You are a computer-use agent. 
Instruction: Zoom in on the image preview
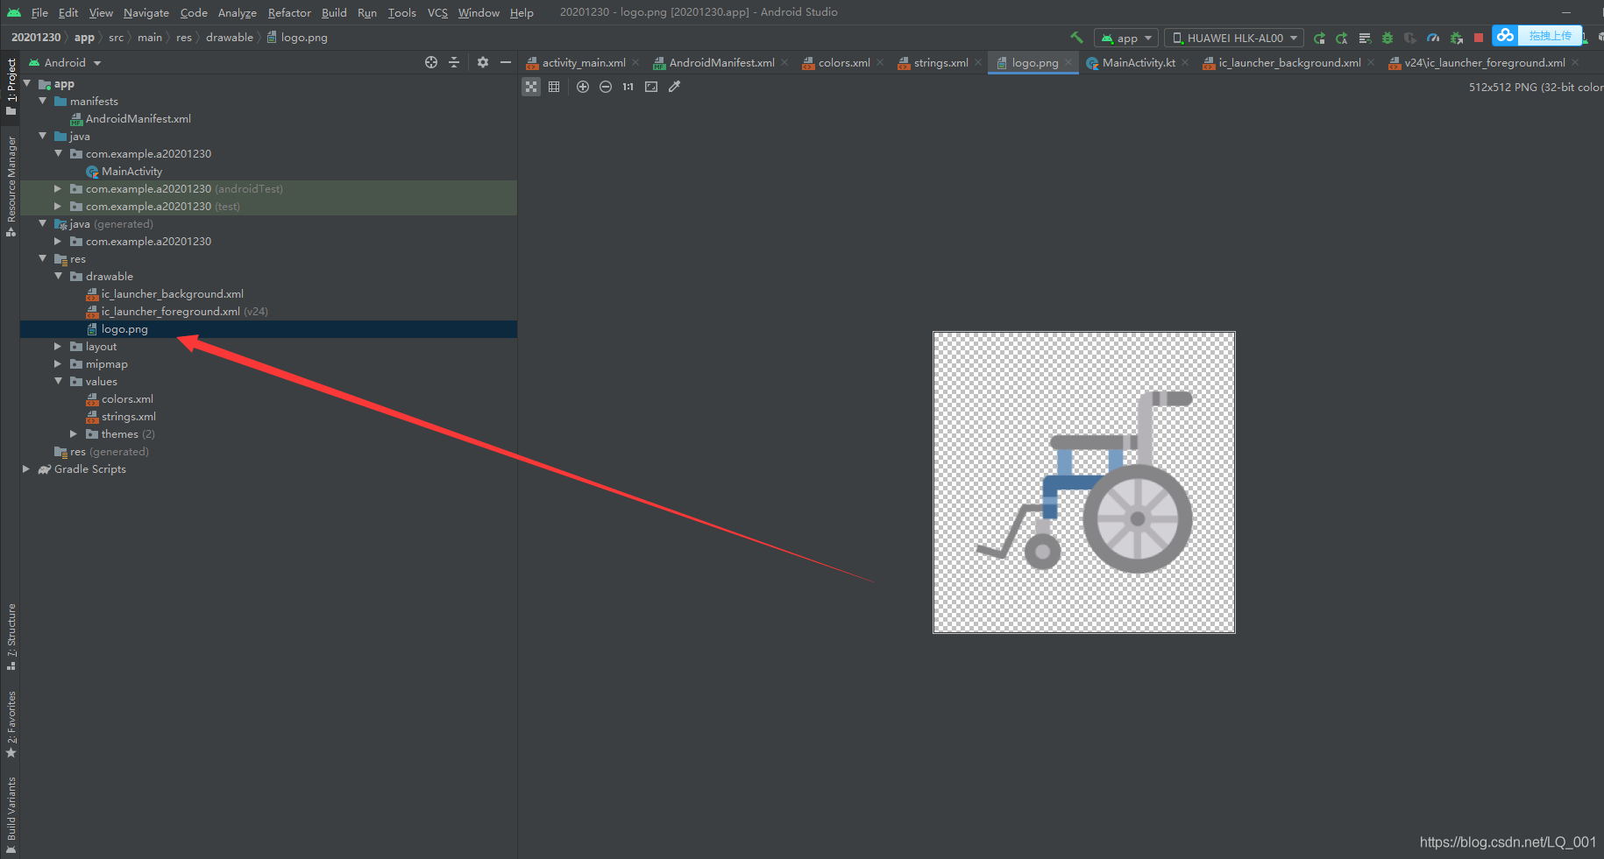click(583, 87)
